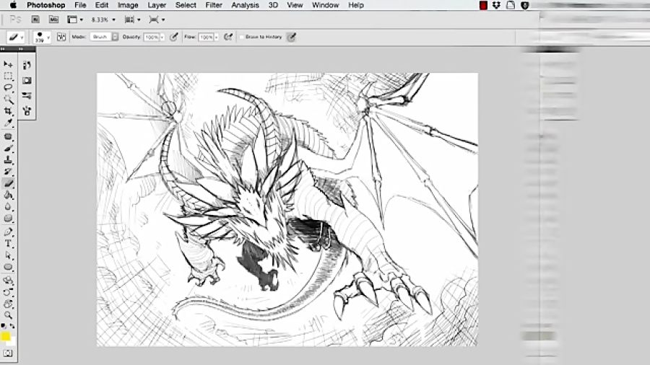Image resolution: width=650 pixels, height=365 pixels.
Task: Toggle Quick Mask mode
Action: [8, 353]
